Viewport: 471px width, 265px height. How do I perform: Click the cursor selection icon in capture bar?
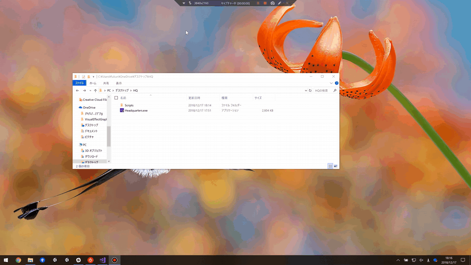190,3
